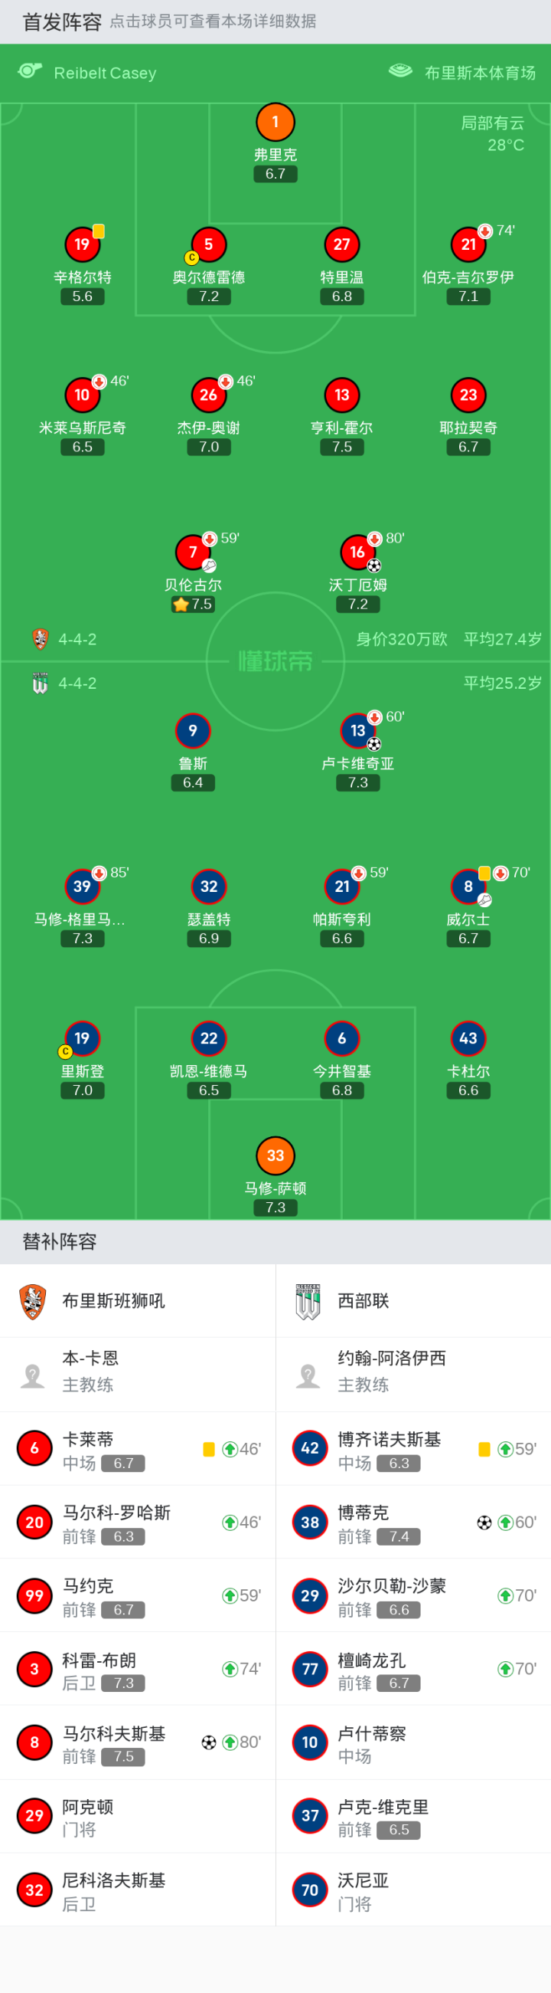Open substitute 博蒂克 row
This screenshot has height=1993, width=551.
click(x=413, y=1523)
